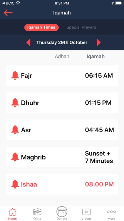
Task: Tap the Thursday 29th October date
Action: 62,42
